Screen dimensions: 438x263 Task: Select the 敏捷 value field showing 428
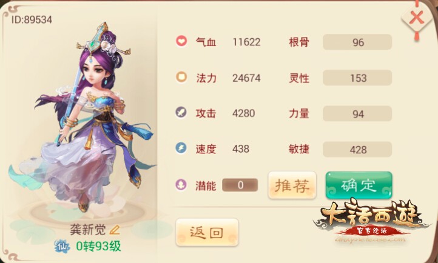[357, 149]
